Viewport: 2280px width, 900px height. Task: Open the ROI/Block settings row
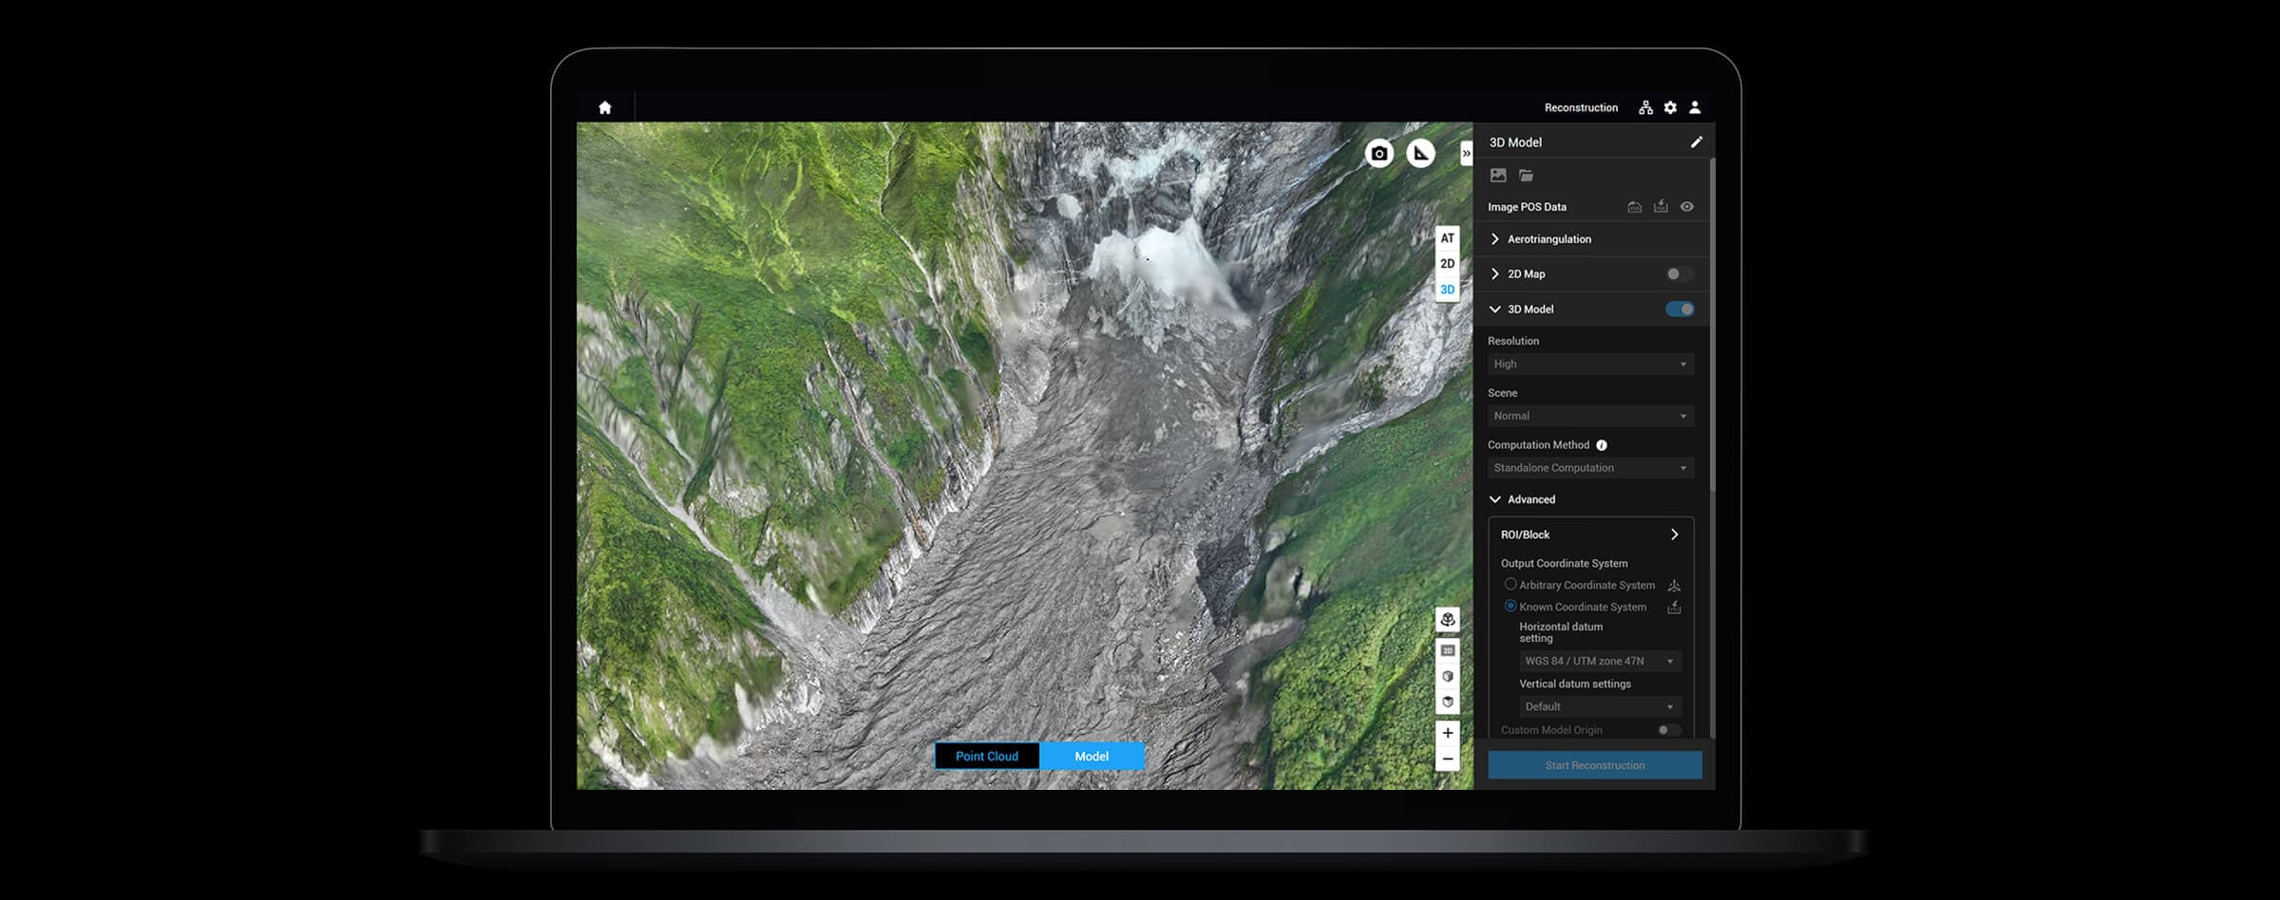tap(1589, 535)
